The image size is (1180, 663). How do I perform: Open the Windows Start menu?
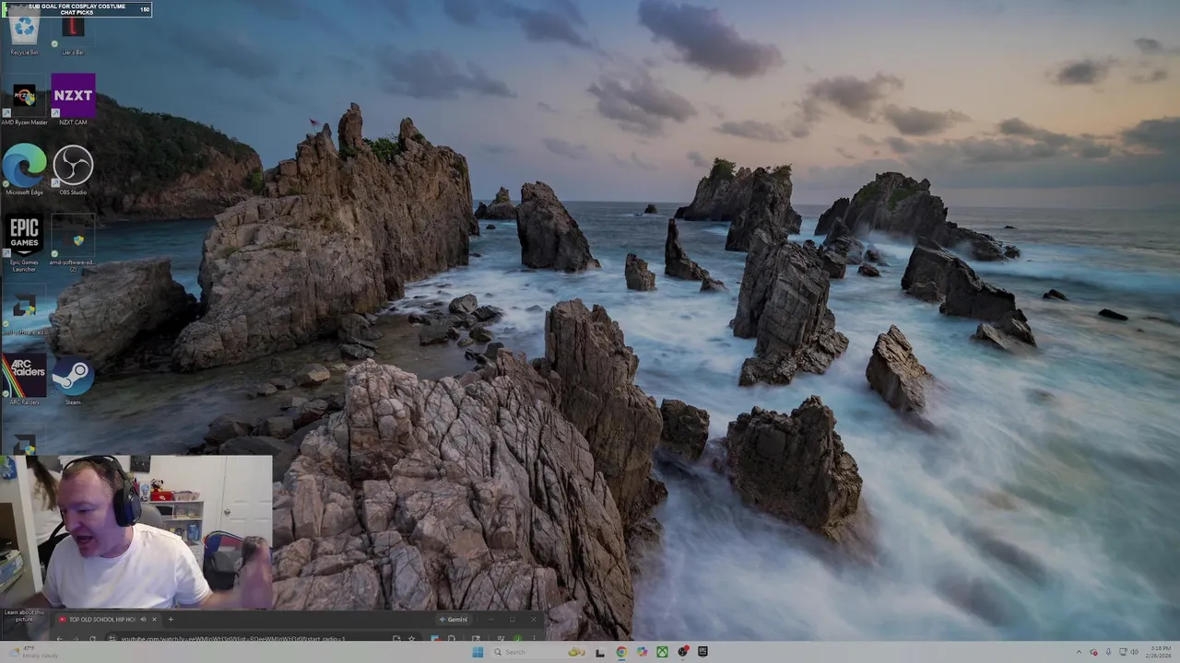tap(478, 652)
